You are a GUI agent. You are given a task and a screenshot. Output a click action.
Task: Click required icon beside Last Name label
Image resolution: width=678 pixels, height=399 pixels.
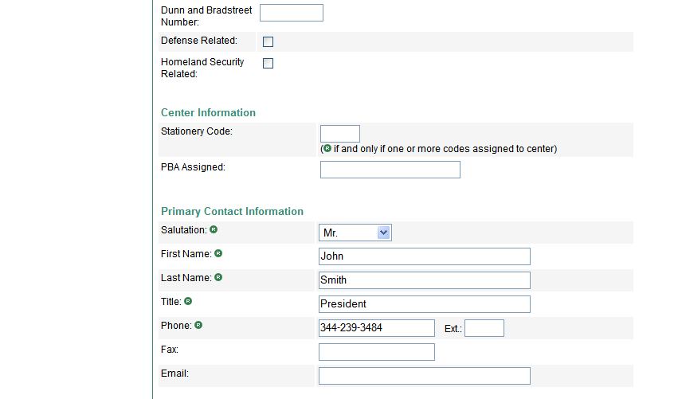pos(218,278)
